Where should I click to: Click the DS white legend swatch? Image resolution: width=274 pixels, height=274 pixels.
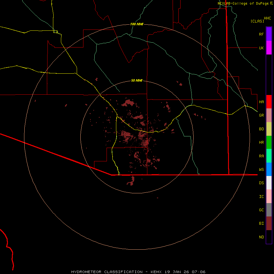tap(269, 183)
